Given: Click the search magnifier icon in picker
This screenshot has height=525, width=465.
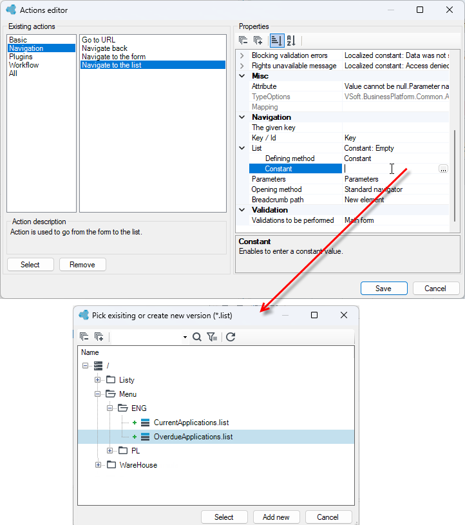Looking at the screenshot, I should (197, 337).
